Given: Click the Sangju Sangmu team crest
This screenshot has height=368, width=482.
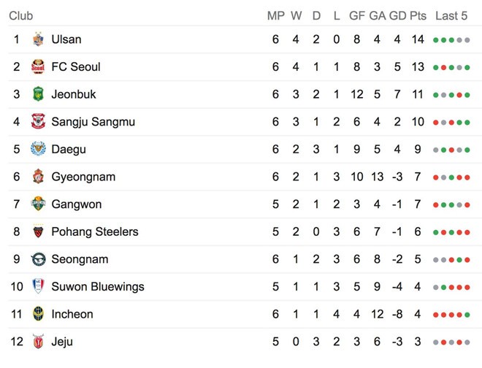Looking at the screenshot, I should click(x=38, y=122).
